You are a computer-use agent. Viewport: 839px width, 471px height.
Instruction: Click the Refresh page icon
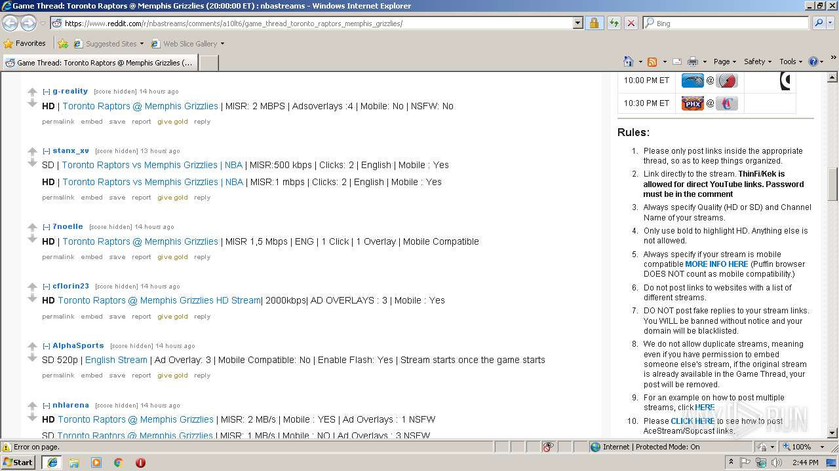tap(614, 23)
